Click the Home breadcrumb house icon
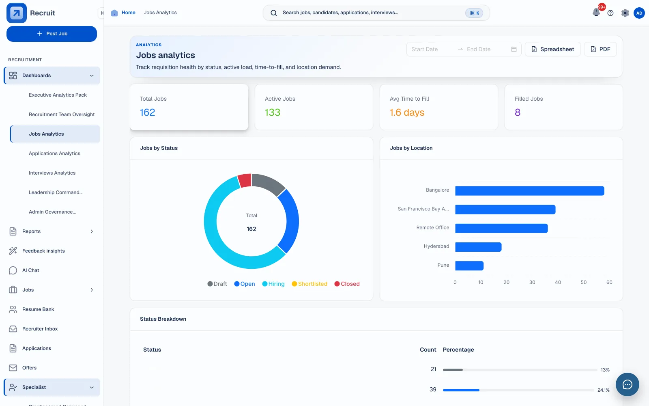This screenshot has width=649, height=406. (x=114, y=13)
